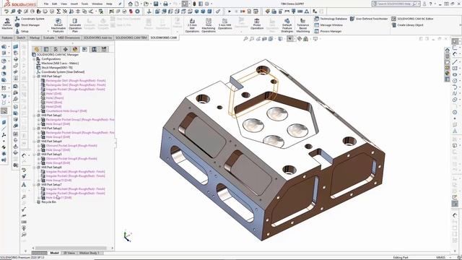The width and height of the screenshot is (462, 260).
Task: Click the Zoom to Fit magnifier in view toolbar
Action: coord(245,38)
